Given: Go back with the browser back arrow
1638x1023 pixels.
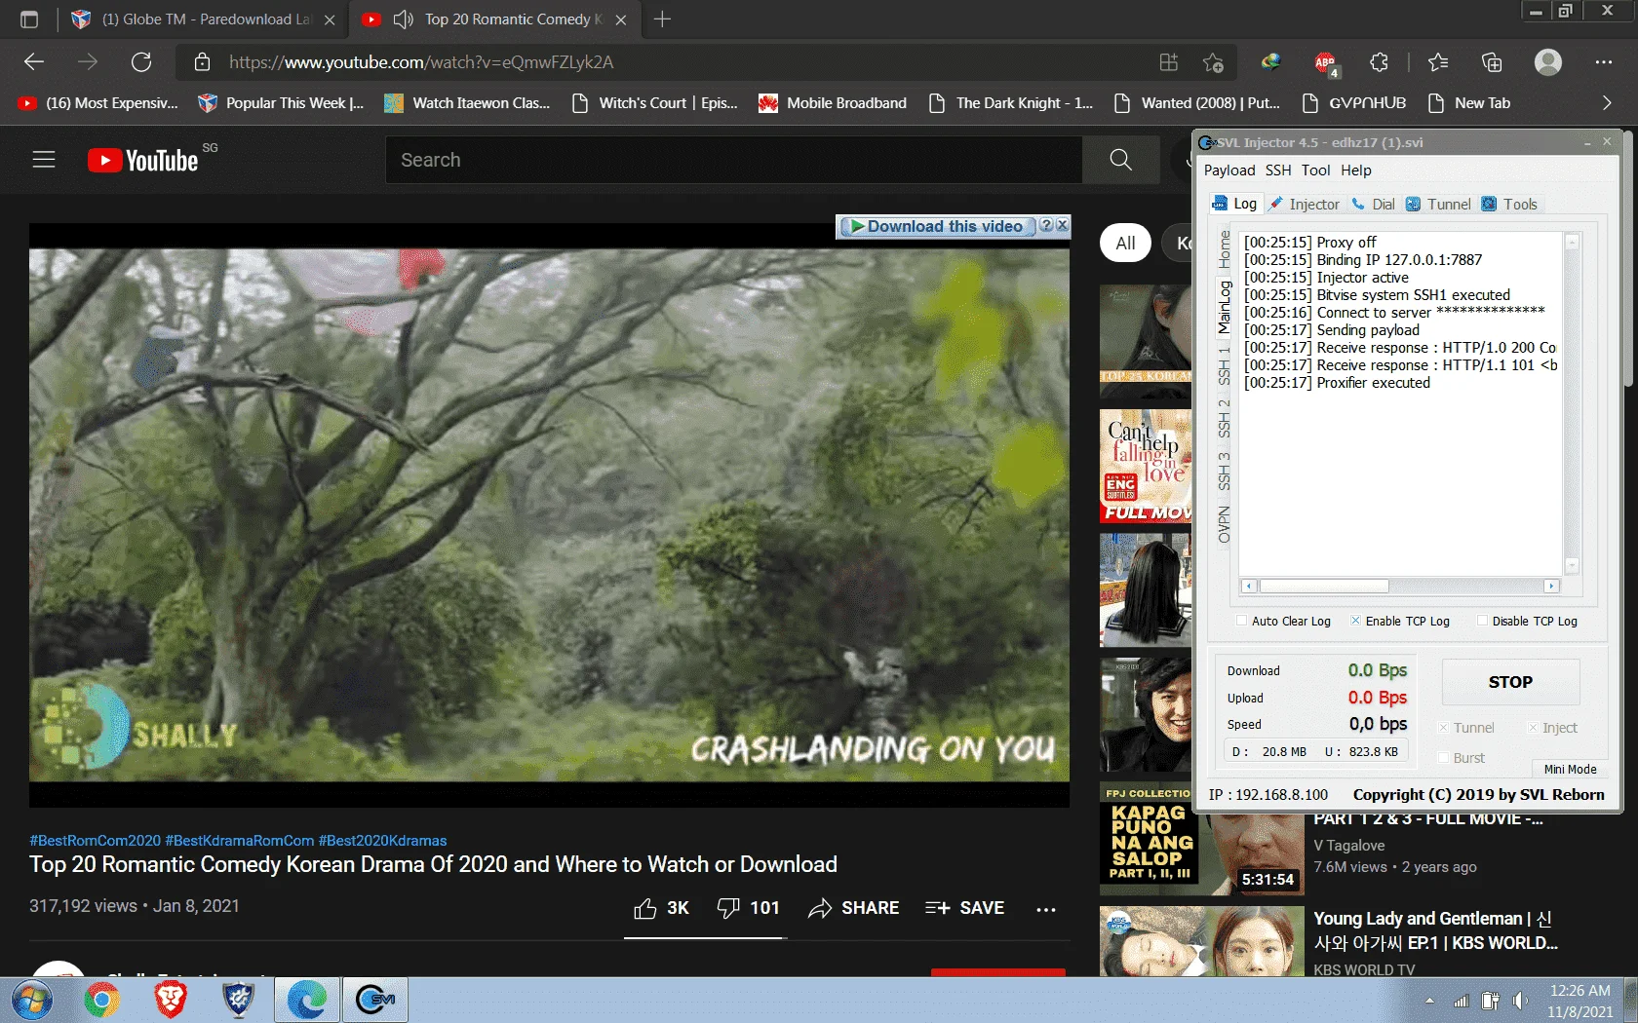Looking at the screenshot, I should tap(34, 62).
